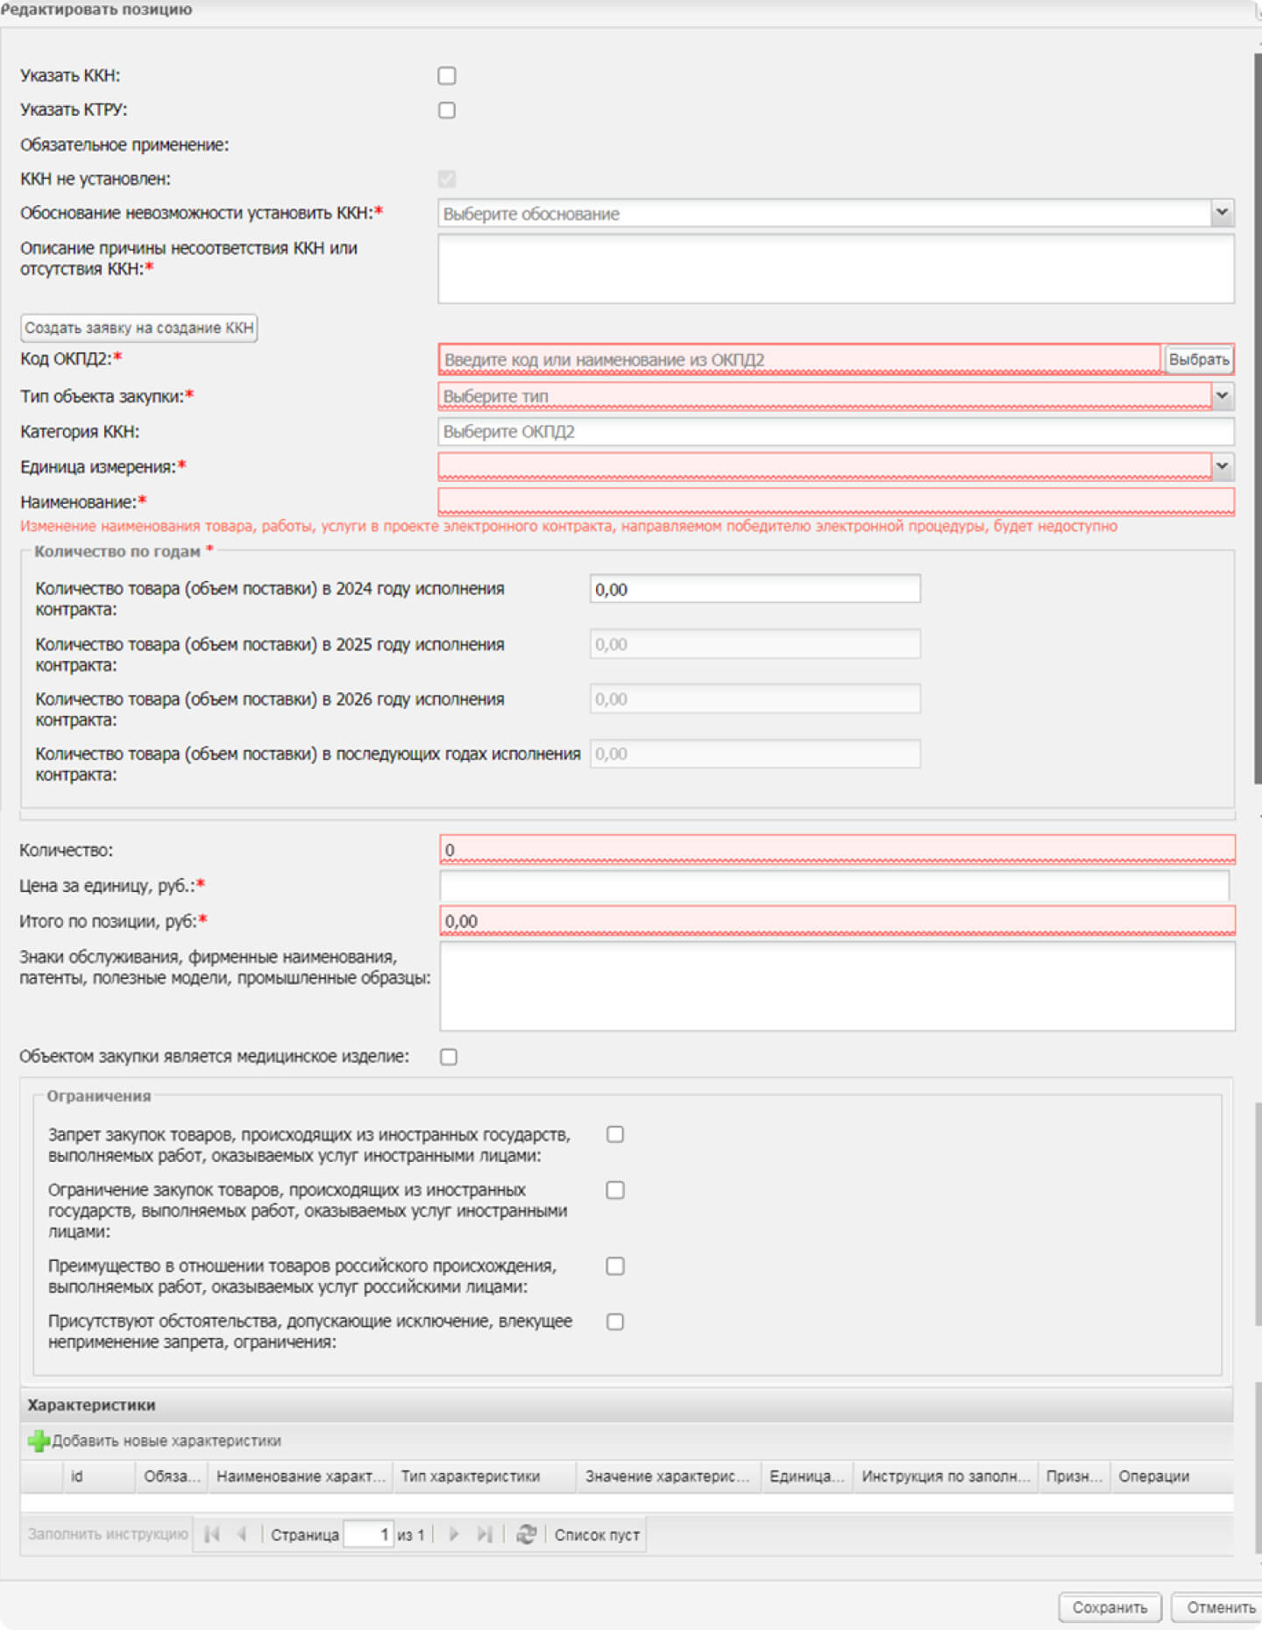Viewport: 1262px width, 1630px height.
Task: Open the 'Выберите обоснование' dropdown
Action: (x=1223, y=213)
